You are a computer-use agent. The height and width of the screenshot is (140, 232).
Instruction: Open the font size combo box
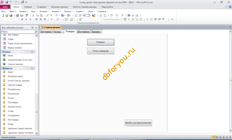(17, 19)
